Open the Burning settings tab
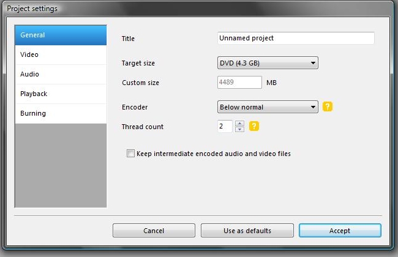 (61, 113)
